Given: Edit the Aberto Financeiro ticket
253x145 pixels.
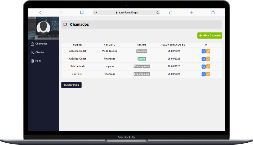Looking at the screenshot, I should tap(208, 59).
